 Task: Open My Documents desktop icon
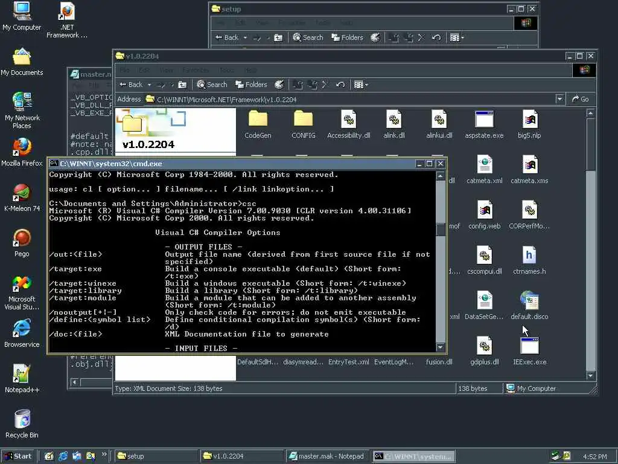click(22, 62)
